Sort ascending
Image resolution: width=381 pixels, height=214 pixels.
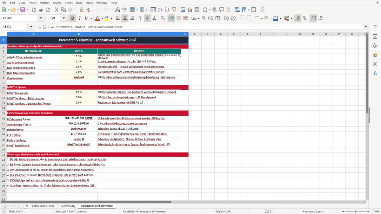[160, 10]
